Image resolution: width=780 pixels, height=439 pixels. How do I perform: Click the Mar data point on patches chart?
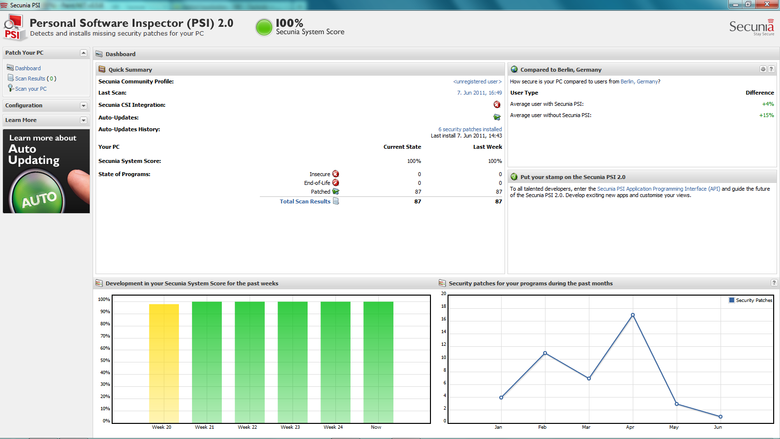[589, 379]
